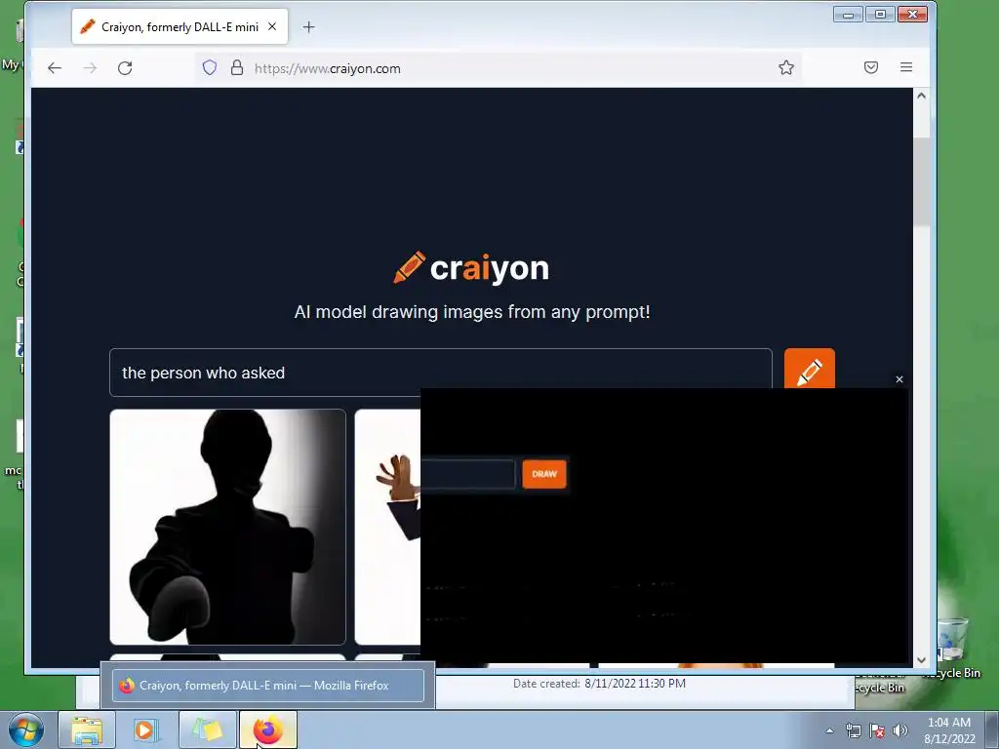
Task: Open the Action Center flag icon
Action: 877,730
